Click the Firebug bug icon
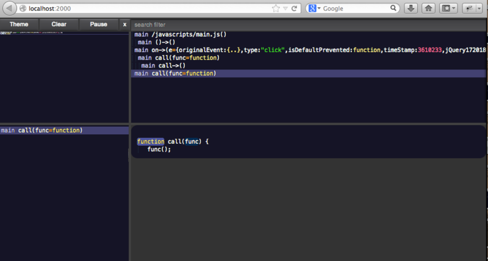This screenshot has height=261, width=488. coord(469,9)
